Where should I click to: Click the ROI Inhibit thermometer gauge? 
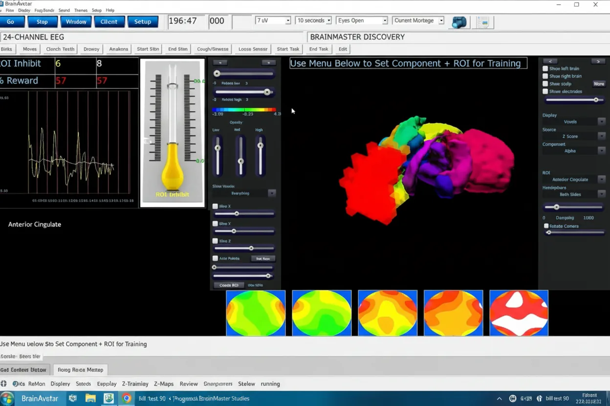tap(173, 133)
